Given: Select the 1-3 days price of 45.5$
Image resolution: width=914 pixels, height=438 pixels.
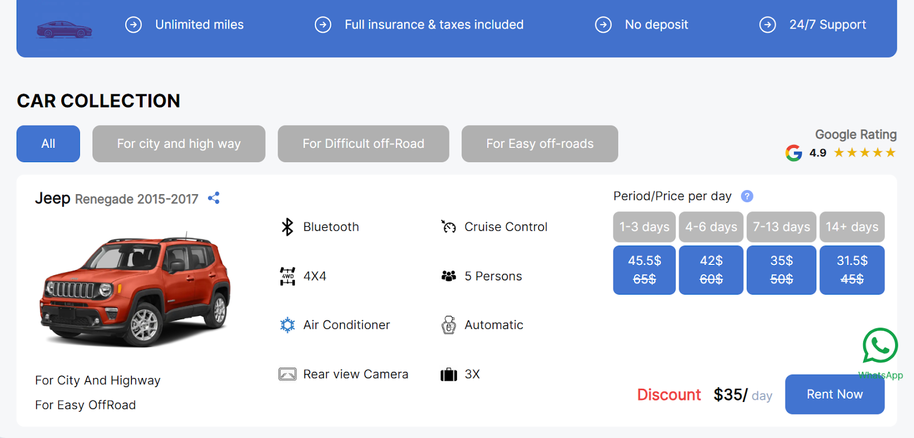Looking at the screenshot, I should 644,270.
